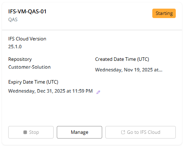The width and height of the screenshot is (184, 146).
Task: Click the Created Date Time (UTC) label
Action: point(122,59)
